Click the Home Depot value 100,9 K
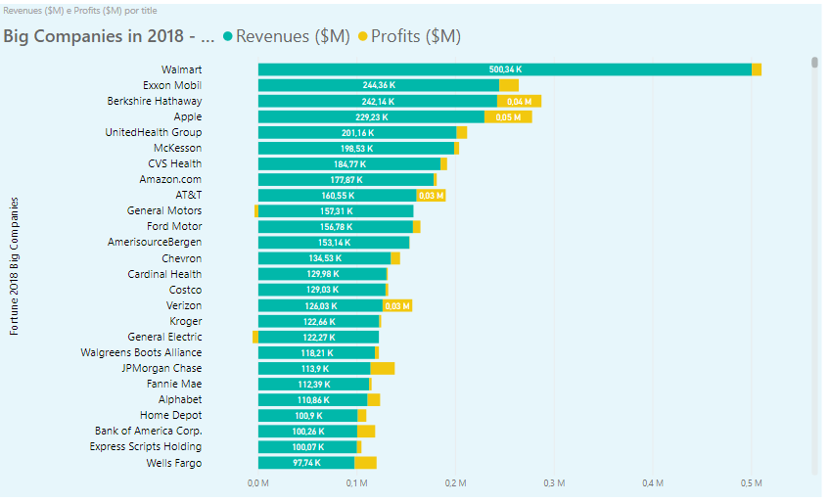Viewport: 830px width, 503px height. (x=308, y=416)
